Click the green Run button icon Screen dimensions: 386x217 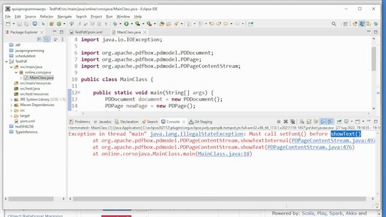click(x=126, y=24)
